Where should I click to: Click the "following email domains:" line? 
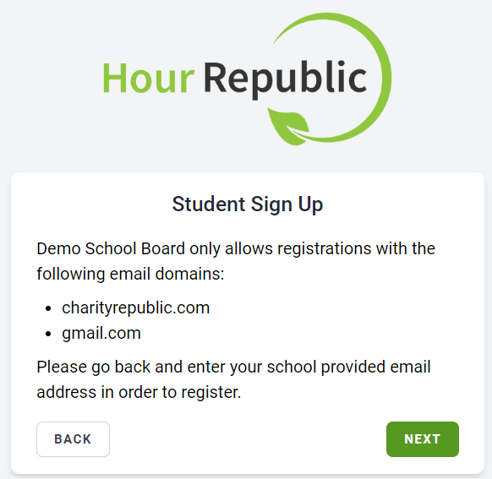[x=130, y=275]
